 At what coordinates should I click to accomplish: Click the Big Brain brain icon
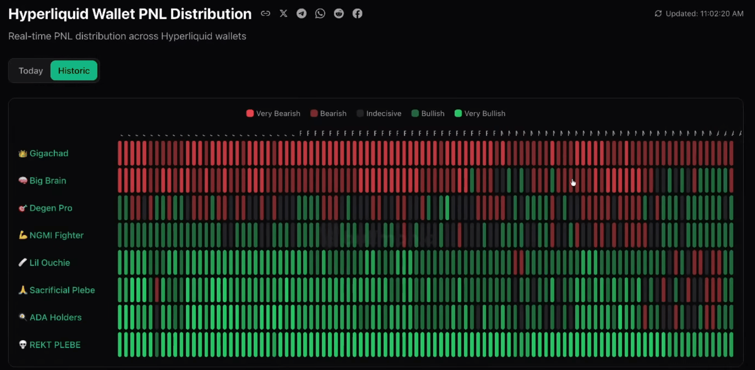[23, 181]
